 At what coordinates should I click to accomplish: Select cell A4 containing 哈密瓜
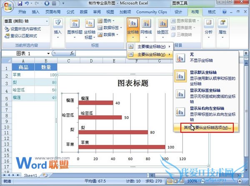pos(23,90)
